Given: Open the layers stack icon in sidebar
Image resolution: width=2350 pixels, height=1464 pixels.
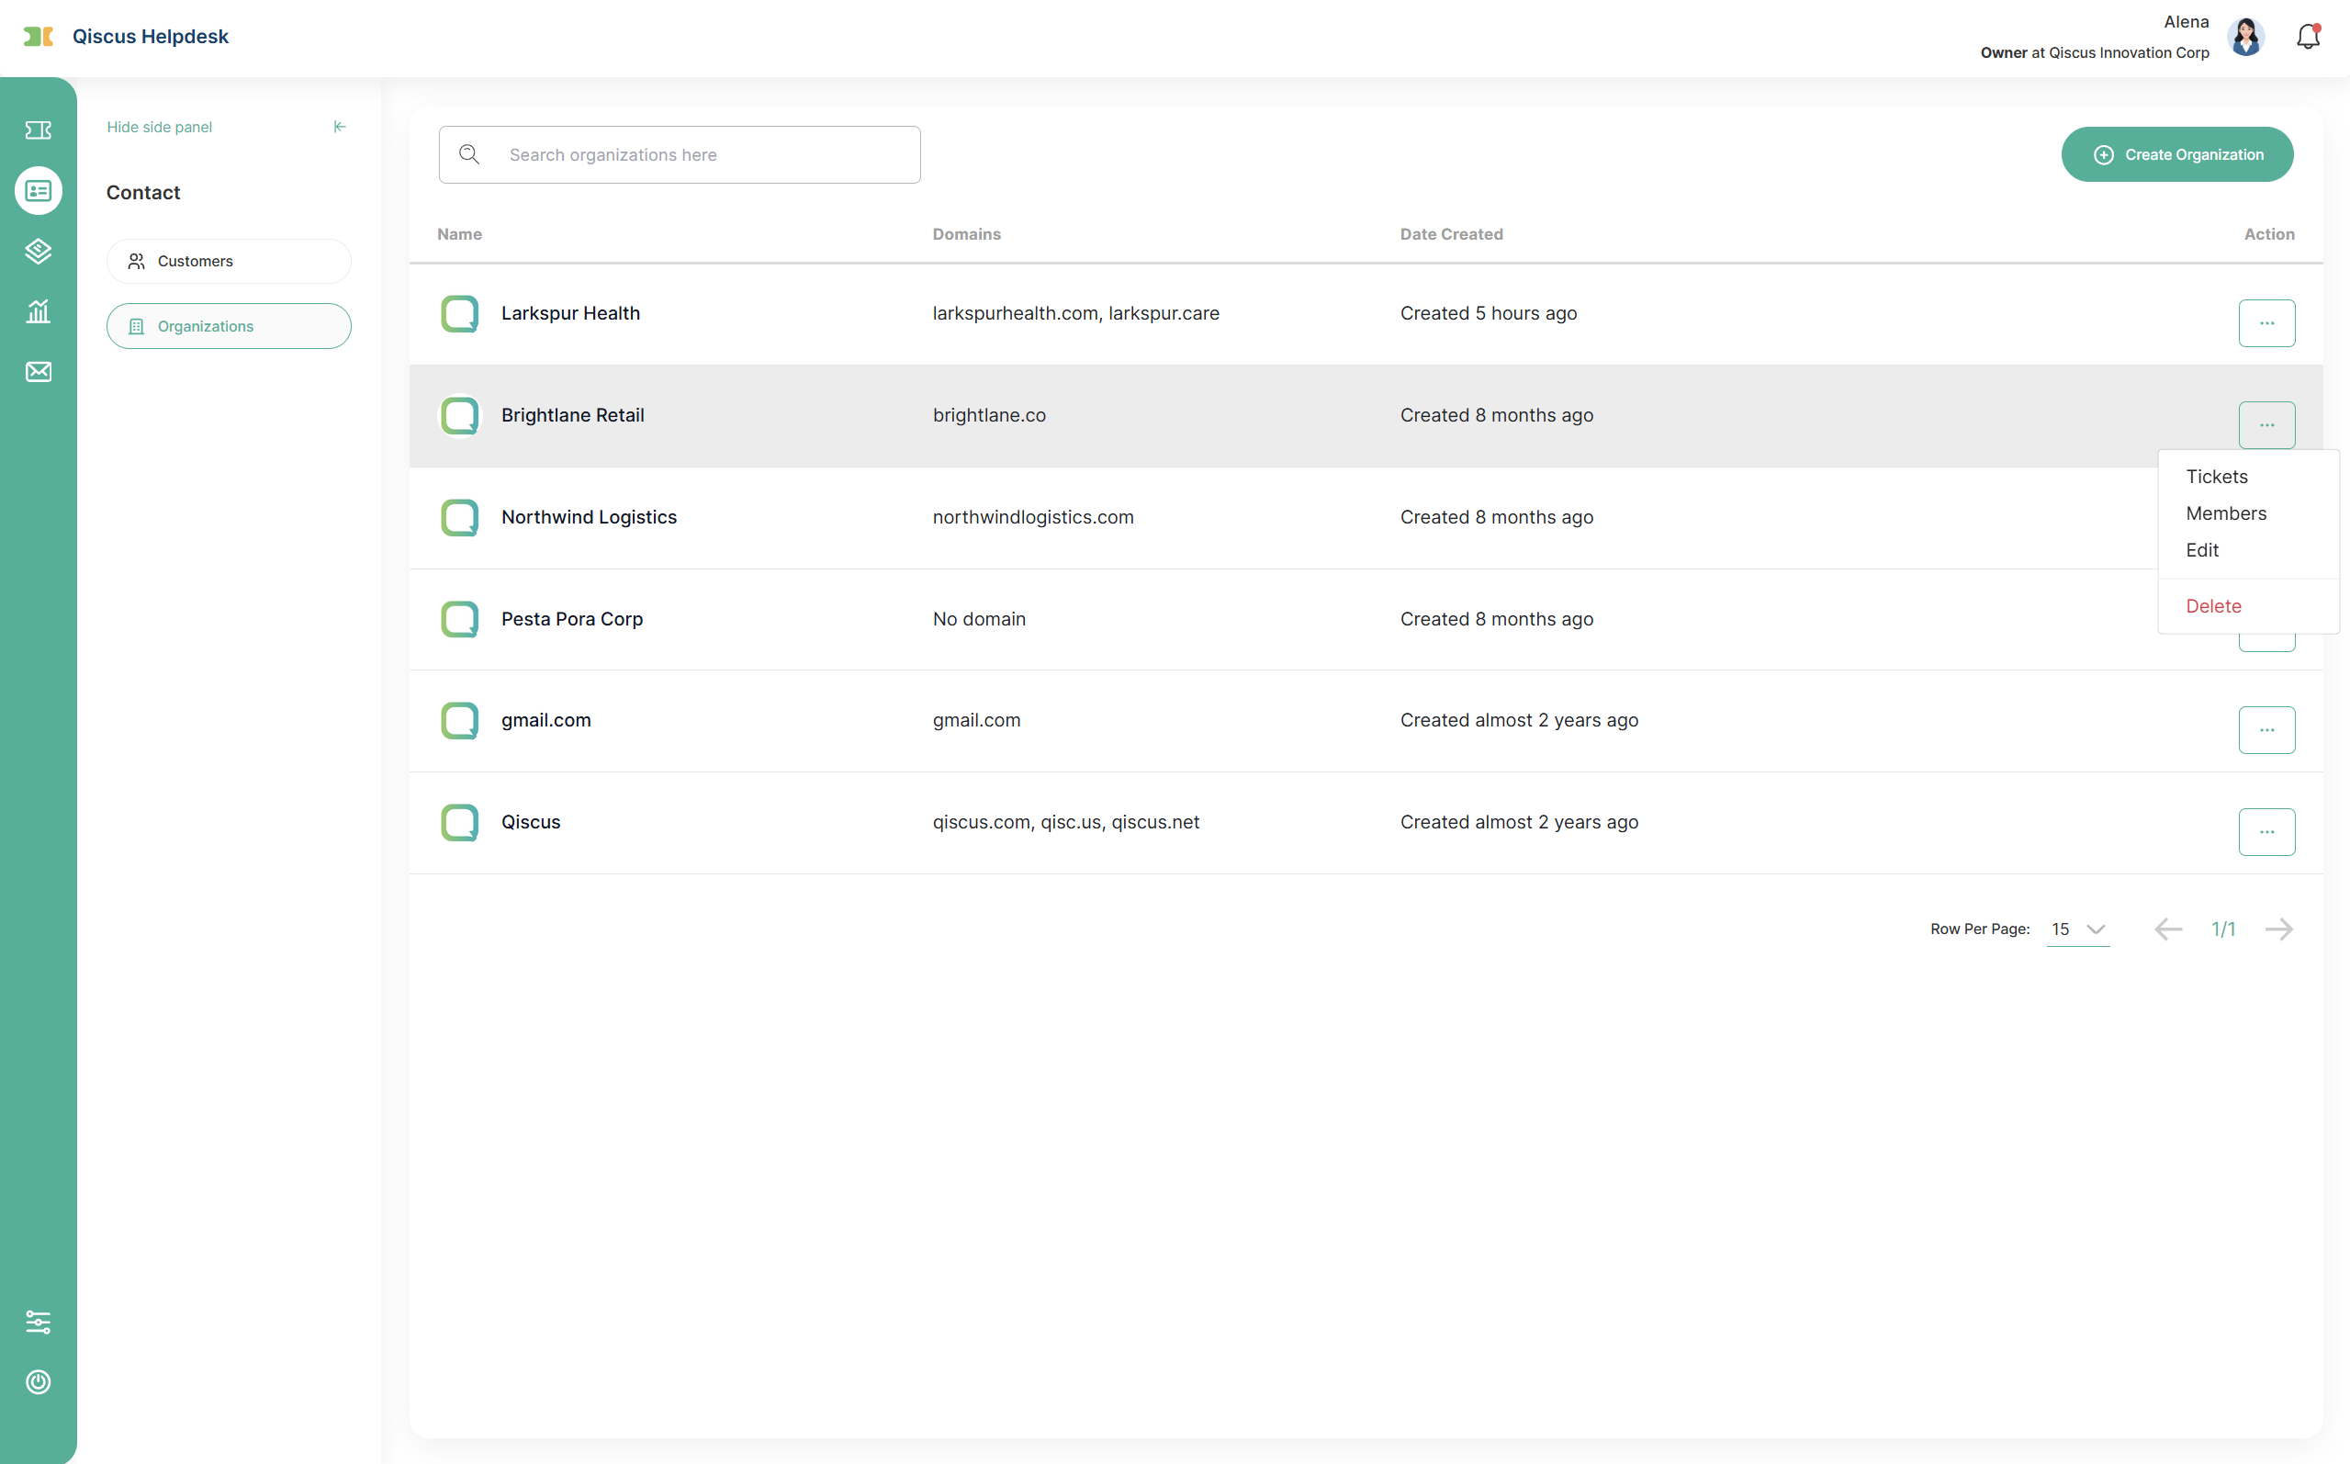Looking at the screenshot, I should (x=38, y=252).
